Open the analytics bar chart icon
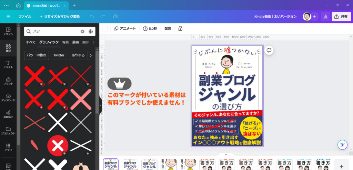Image resolution: width=353 pixels, height=170 pixels. (325, 17)
